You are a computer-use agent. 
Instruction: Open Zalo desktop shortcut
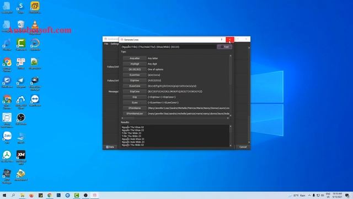click(x=7, y=137)
